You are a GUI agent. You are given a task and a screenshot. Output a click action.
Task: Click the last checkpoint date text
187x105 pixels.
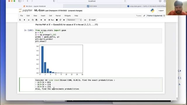tap(56, 11)
